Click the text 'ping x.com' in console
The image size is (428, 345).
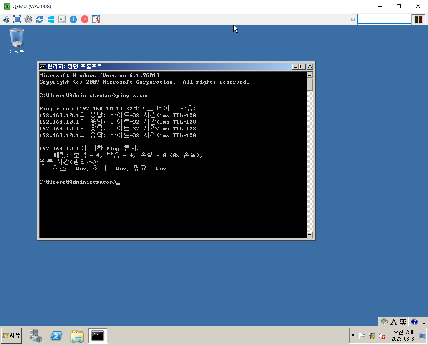133,95
